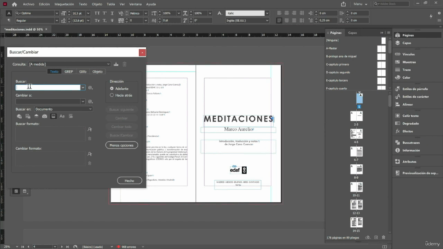Apply All Caps formatting (TT)

(x=97, y=13)
